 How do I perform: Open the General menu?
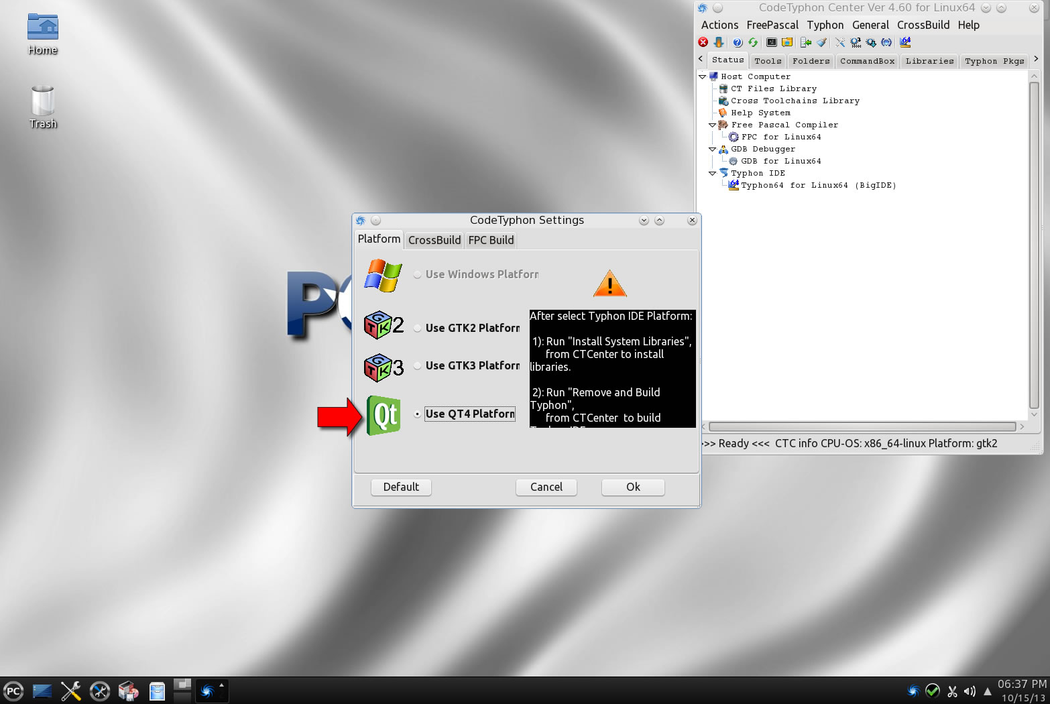point(870,25)
